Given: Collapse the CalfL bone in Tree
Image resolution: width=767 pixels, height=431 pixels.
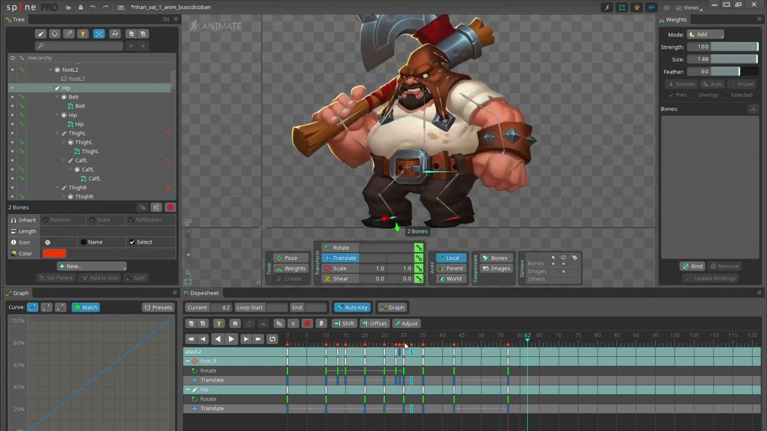Looking at the screenshot, I should click(x=64, y=160).
